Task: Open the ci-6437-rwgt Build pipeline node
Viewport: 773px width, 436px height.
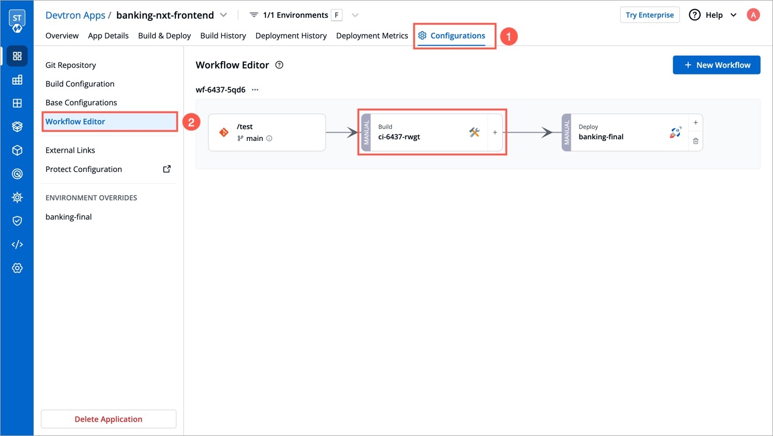Action: pyautogui.click(x=423, y=133)
